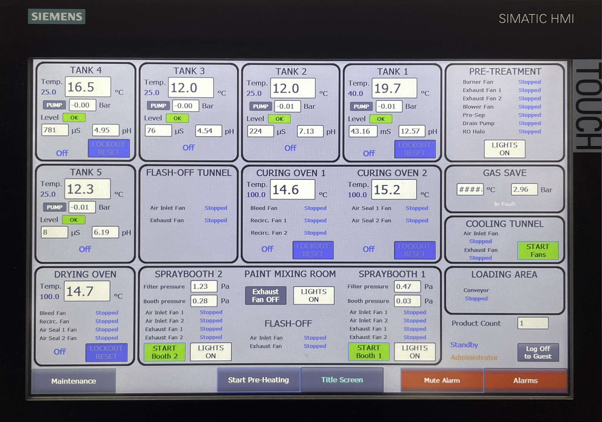Tap the Tank 4 PUMP button
This screenshot has width=602, height=422.
[54, 105]
